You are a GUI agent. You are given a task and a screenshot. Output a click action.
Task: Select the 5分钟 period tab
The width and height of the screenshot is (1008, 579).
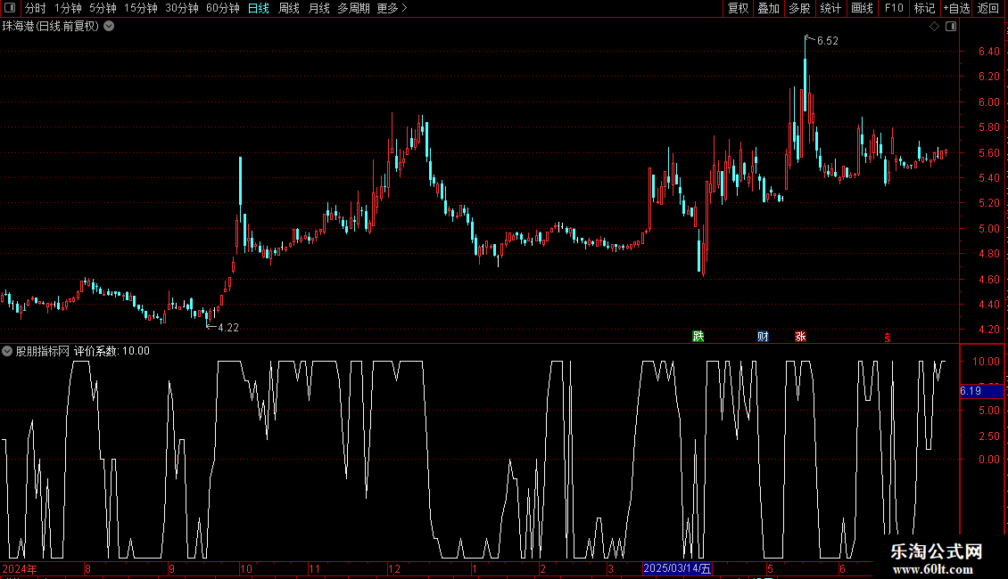click(103, 8)
